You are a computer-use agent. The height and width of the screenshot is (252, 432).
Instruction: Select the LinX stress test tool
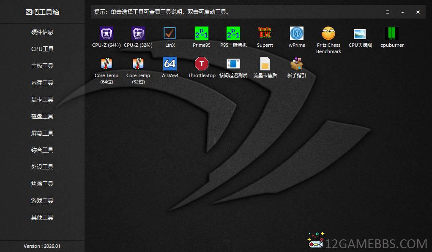[x=170, y=36]
